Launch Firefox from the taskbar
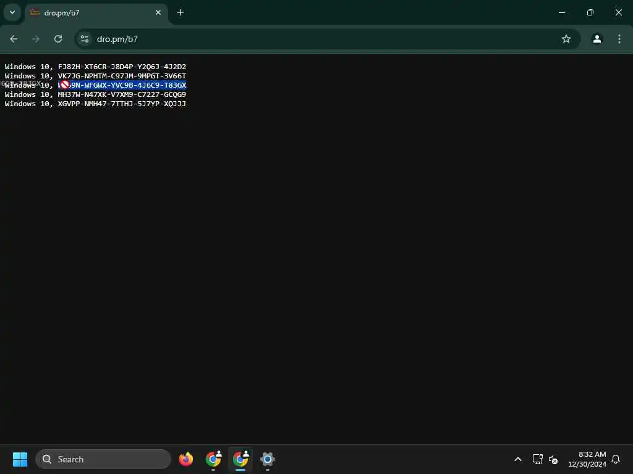Screen dimensions: 633x474 point(186,459)
